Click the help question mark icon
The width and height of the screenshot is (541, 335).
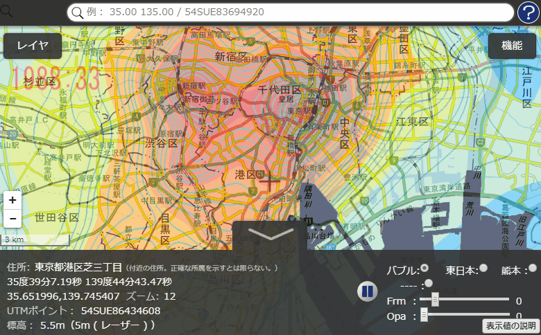529,12
